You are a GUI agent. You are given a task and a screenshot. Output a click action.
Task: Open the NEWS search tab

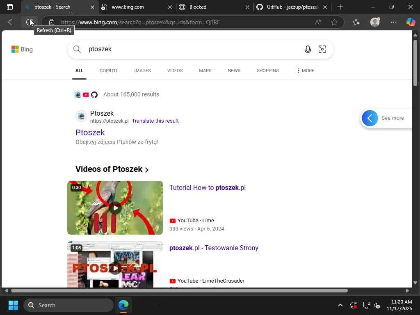[x=234, y=71]
